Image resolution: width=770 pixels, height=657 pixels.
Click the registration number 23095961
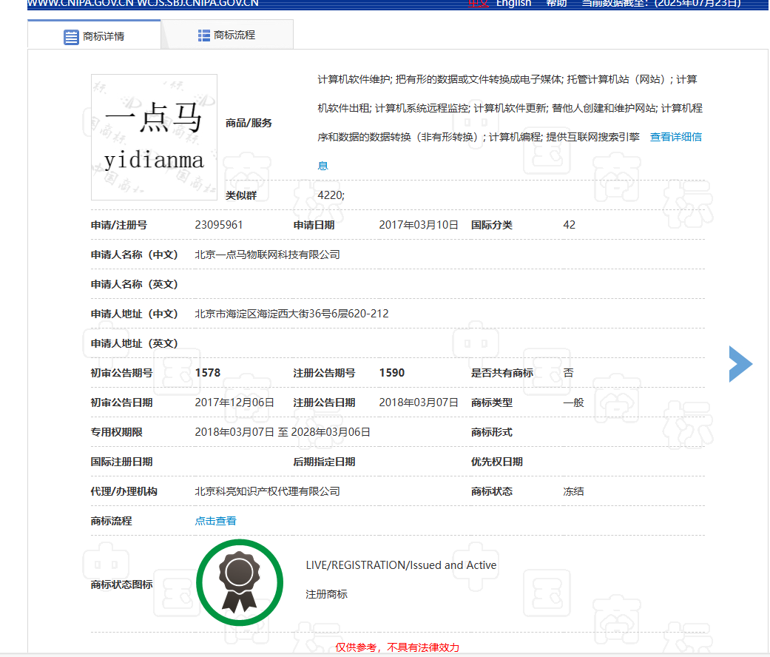tap(218, 225)
